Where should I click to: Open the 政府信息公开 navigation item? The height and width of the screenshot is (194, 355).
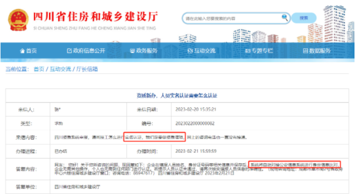tap(86, 51)
